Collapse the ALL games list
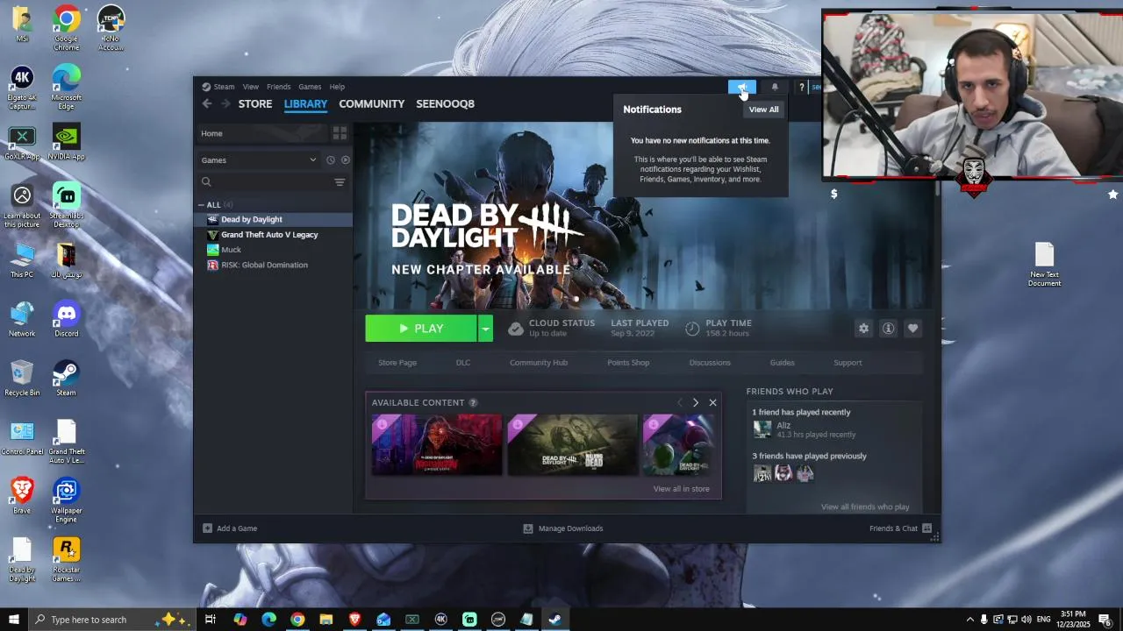 (x=201, y=205)
